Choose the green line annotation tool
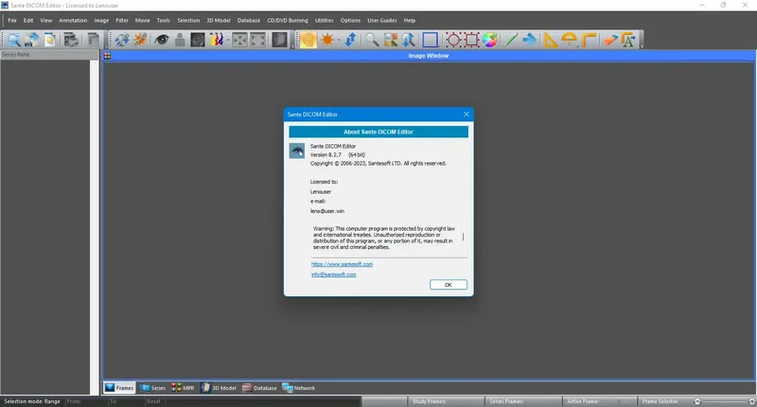Screen dimensions: 757x407 coord(510,40)
